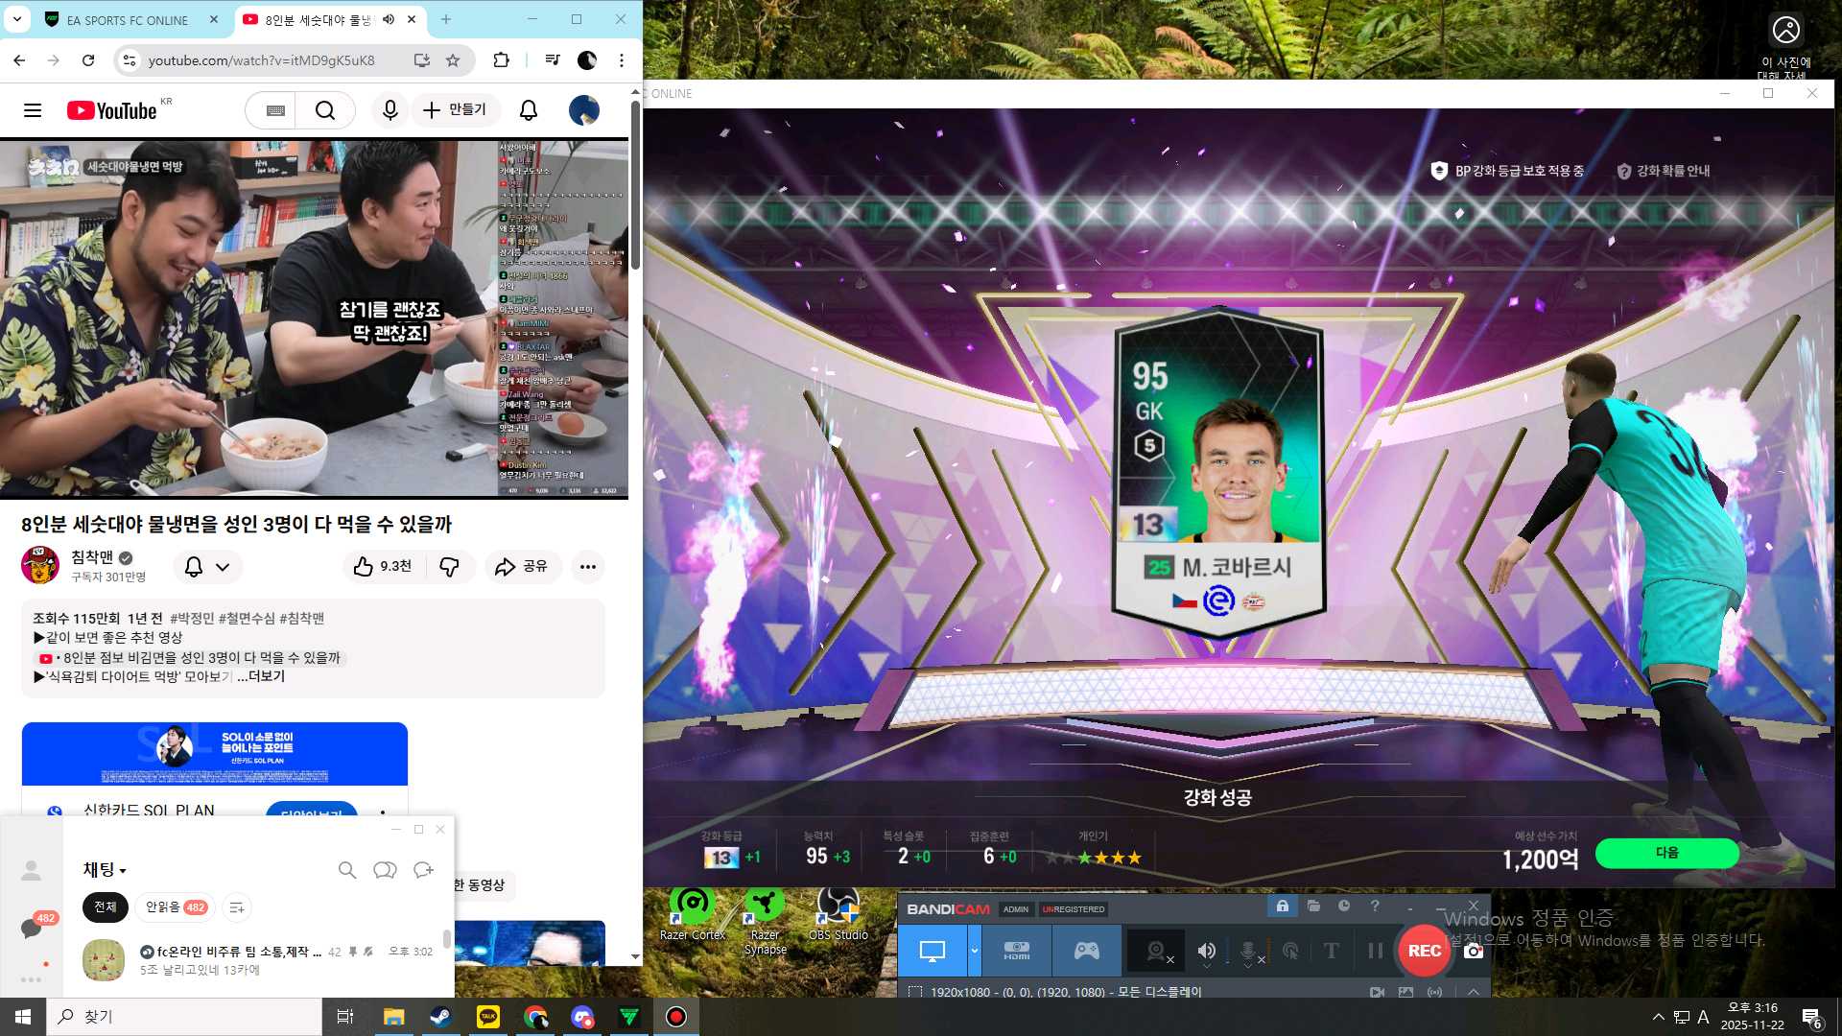Open Chrome media controls icon
Screen dimensions: 1842x1036
click(552, 60)
